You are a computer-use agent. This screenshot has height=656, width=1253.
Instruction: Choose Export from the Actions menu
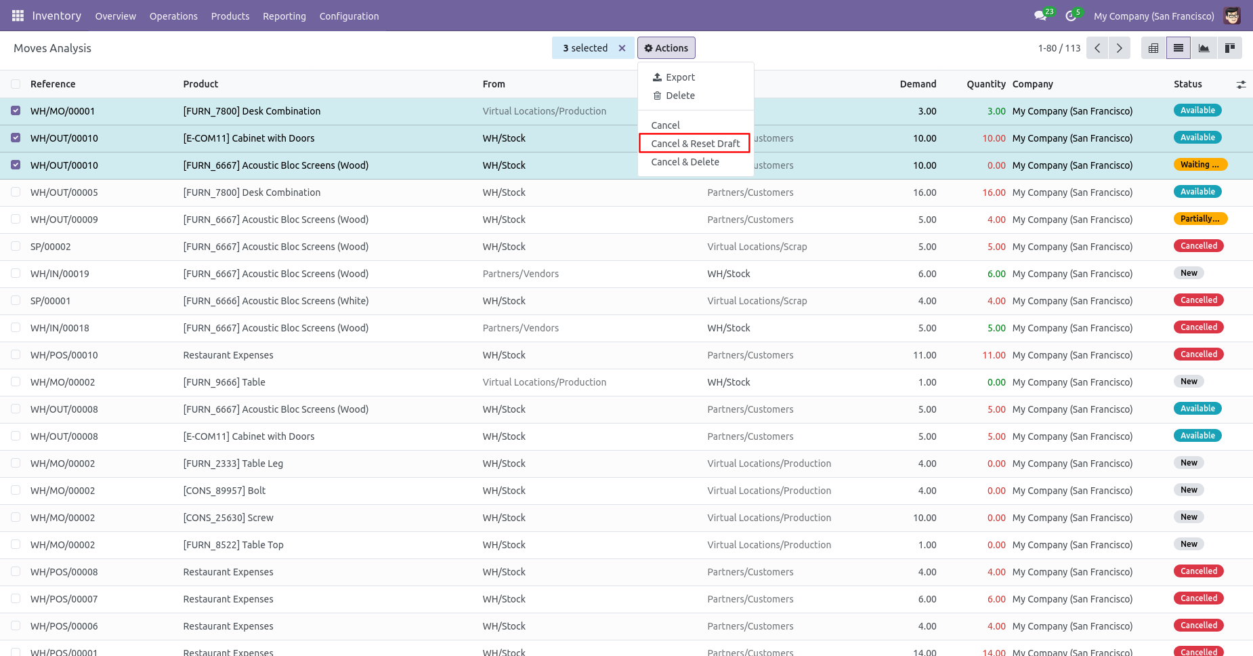tap(696, 77)
